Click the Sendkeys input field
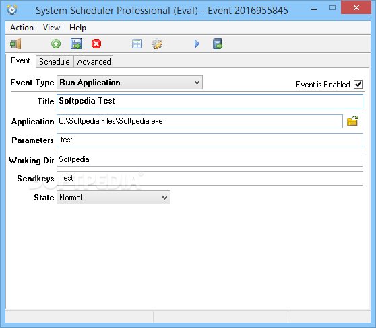 click(x=210, y=179)
